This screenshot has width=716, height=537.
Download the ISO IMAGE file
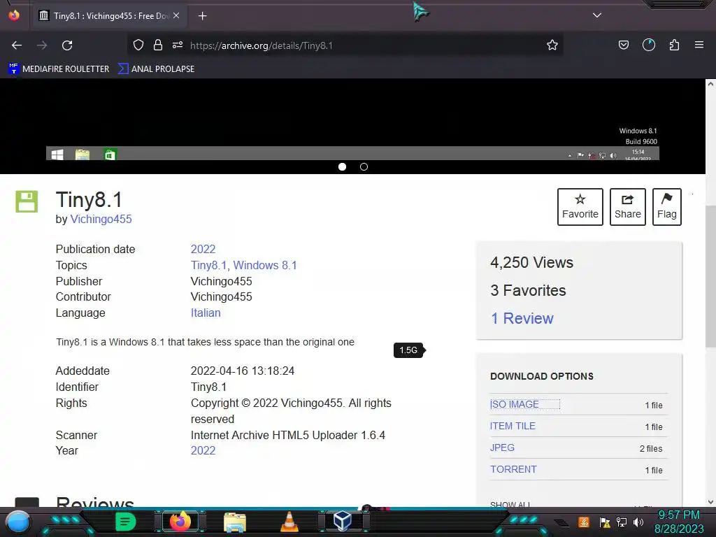click(x=514, y=405)
